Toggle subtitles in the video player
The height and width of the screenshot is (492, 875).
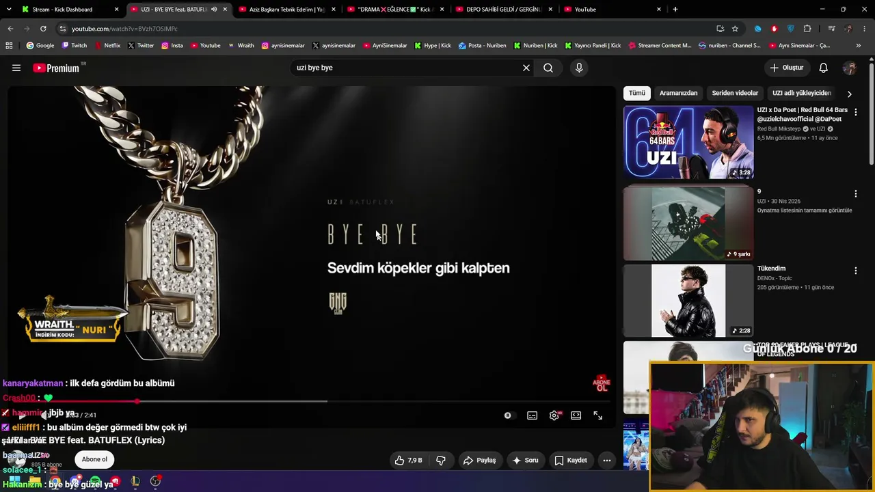532,415
